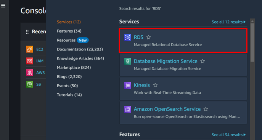Click the RDS service icon
The image size is (262, 140).
coord(127,38)
